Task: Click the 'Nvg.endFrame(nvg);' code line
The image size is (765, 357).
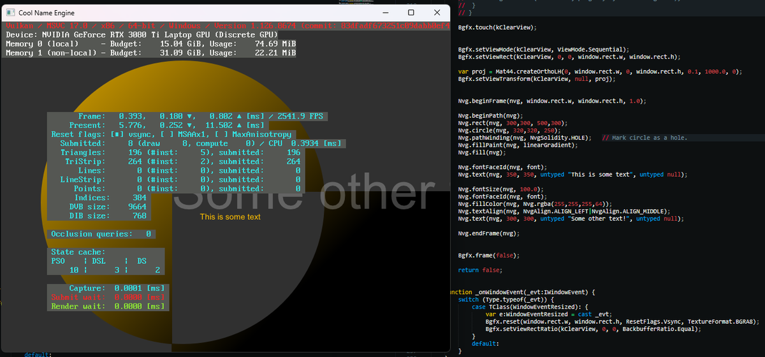Action: click(x=488, y=233)
